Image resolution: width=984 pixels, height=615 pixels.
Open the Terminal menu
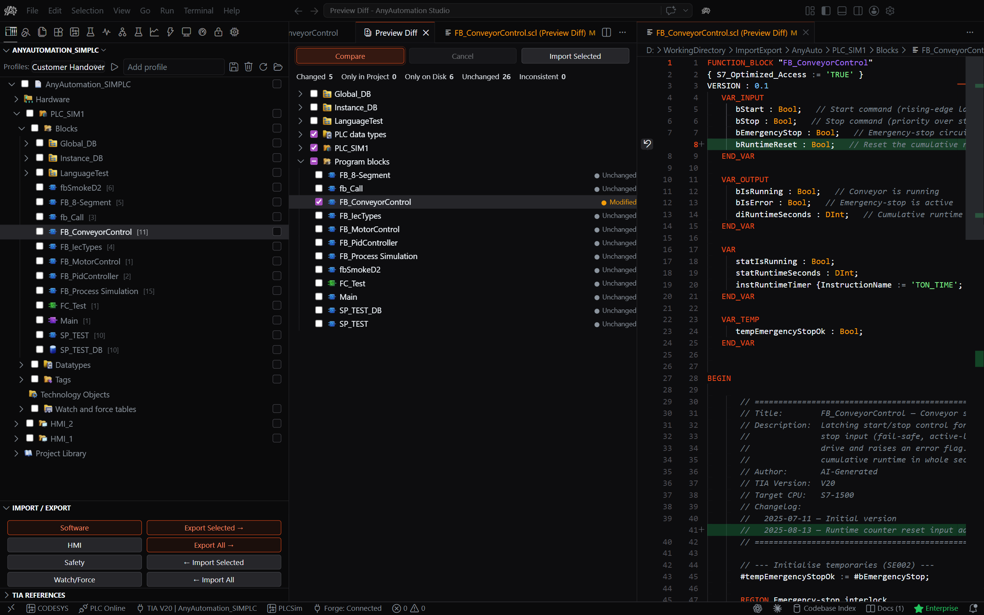(198, 11)
